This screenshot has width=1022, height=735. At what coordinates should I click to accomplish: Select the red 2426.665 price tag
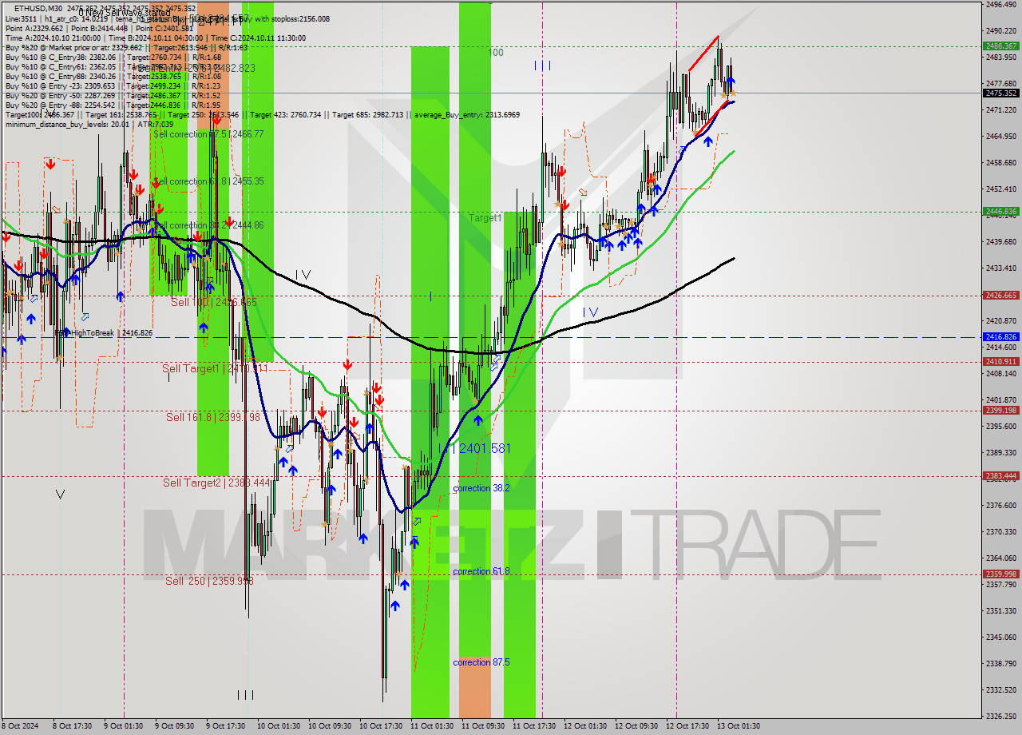pos(1000,296)
